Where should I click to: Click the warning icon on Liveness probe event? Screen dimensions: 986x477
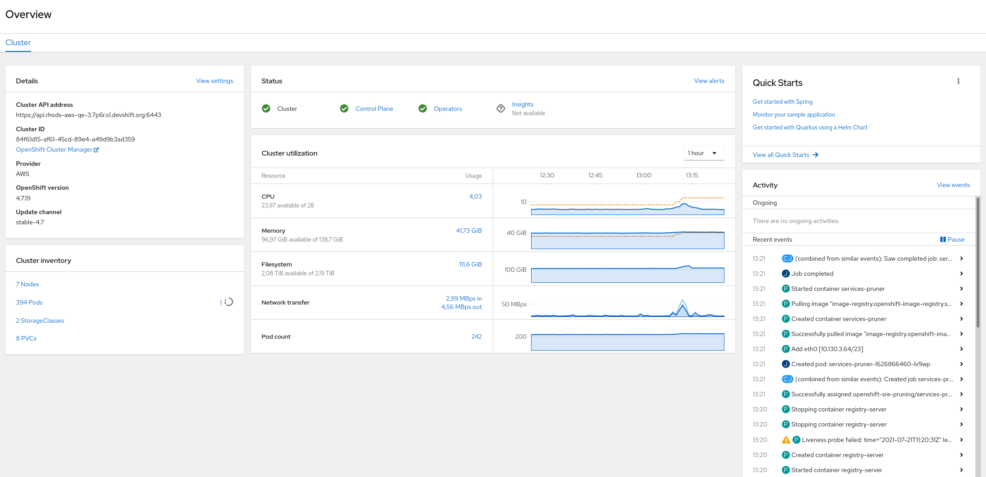(x=785, y=440)
